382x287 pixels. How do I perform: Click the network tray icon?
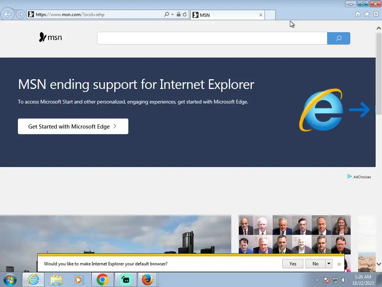335,280
